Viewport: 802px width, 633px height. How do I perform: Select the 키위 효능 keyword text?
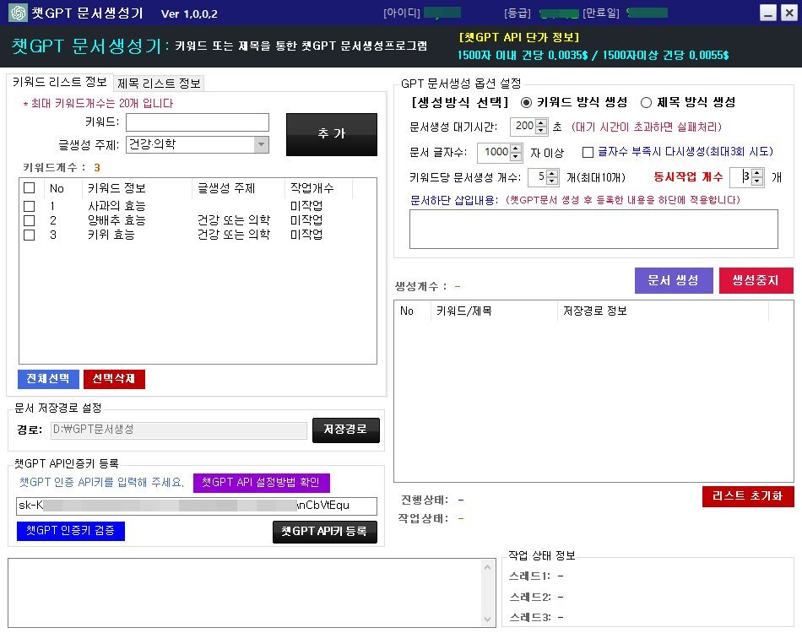(111, 235)
